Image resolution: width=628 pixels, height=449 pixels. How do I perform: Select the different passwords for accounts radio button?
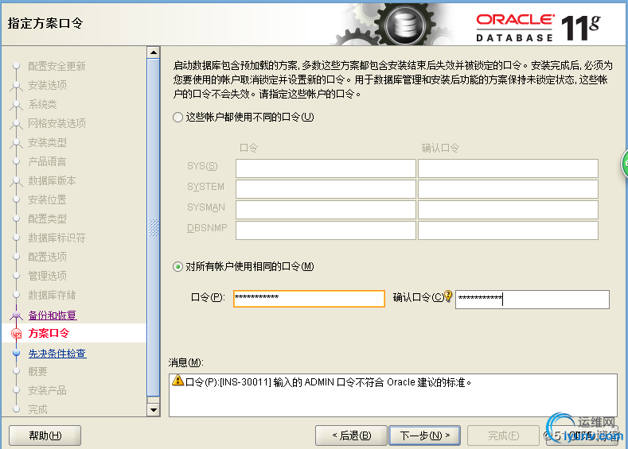click(177, 118)
